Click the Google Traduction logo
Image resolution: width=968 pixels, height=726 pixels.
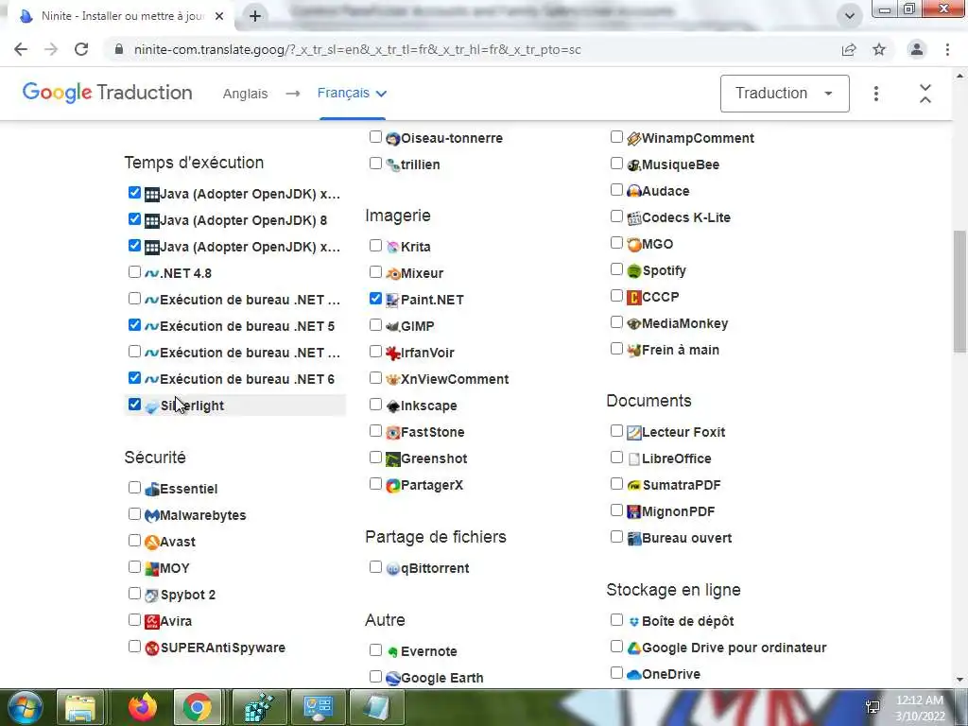click(x=108, y=93)
